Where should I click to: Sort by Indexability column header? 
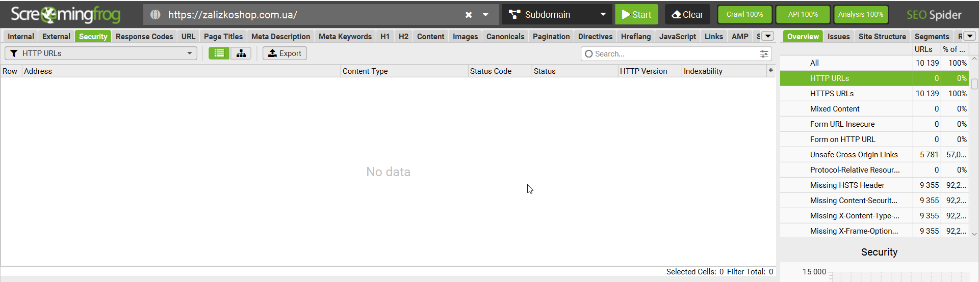723,71
